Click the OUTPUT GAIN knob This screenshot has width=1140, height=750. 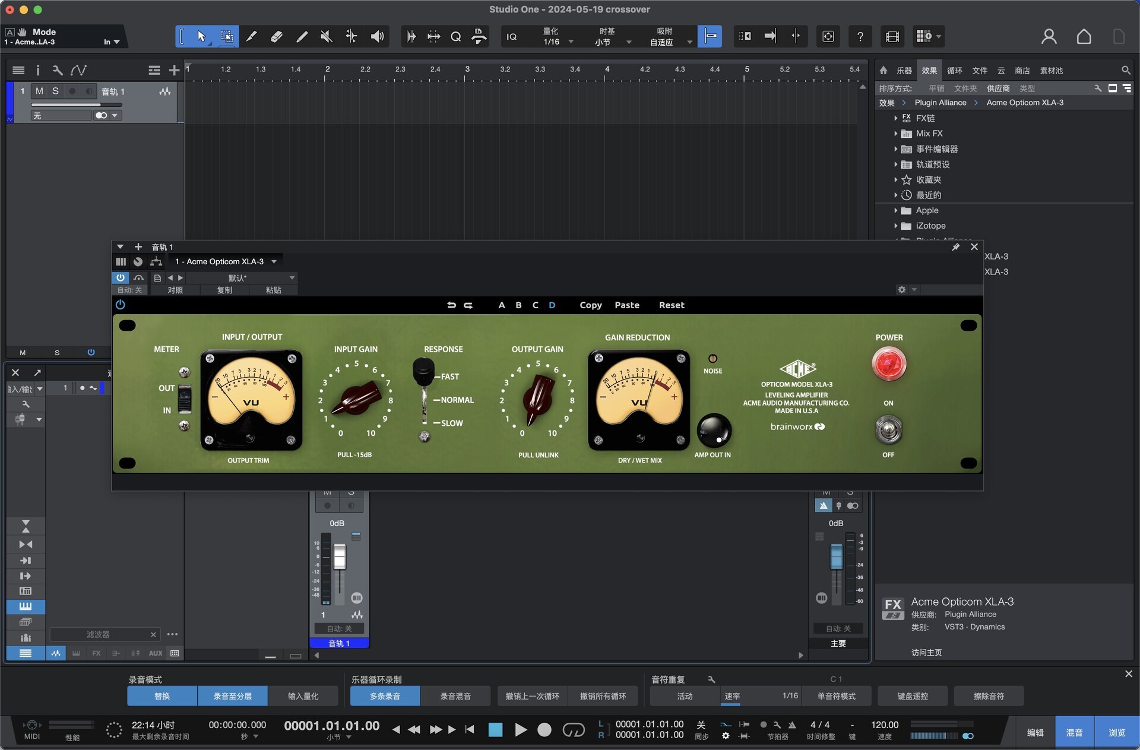tap(538, 401)
